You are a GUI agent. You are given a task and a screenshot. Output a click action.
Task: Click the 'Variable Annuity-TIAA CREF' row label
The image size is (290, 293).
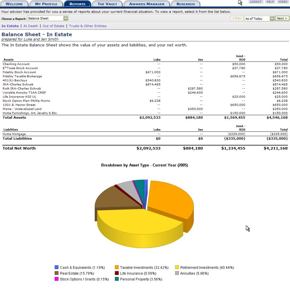pos(24,93)
